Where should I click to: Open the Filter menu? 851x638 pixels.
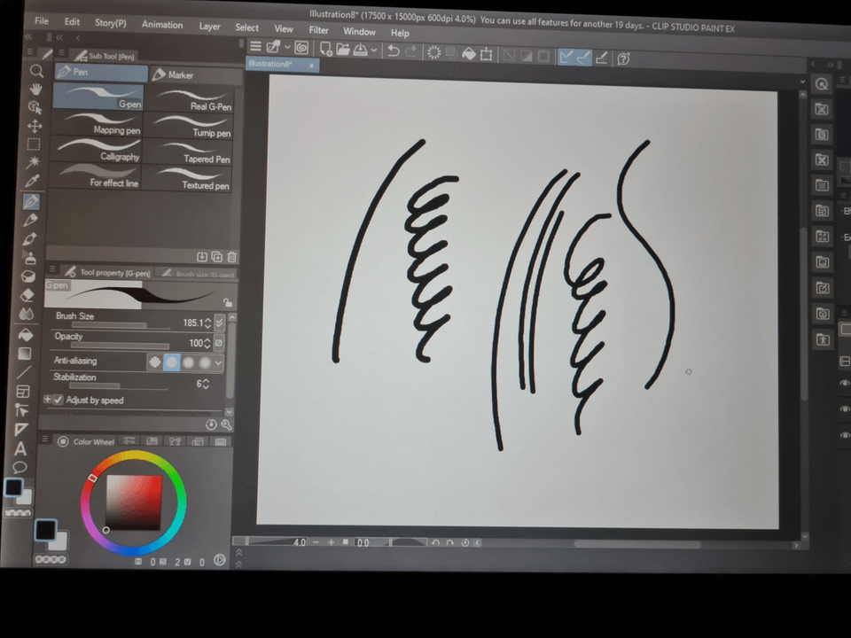[x=318, y=30]
